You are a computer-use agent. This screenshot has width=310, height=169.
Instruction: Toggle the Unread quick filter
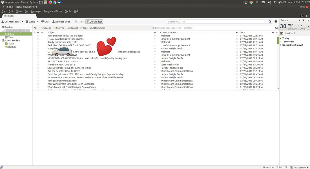tap(46, 28)
